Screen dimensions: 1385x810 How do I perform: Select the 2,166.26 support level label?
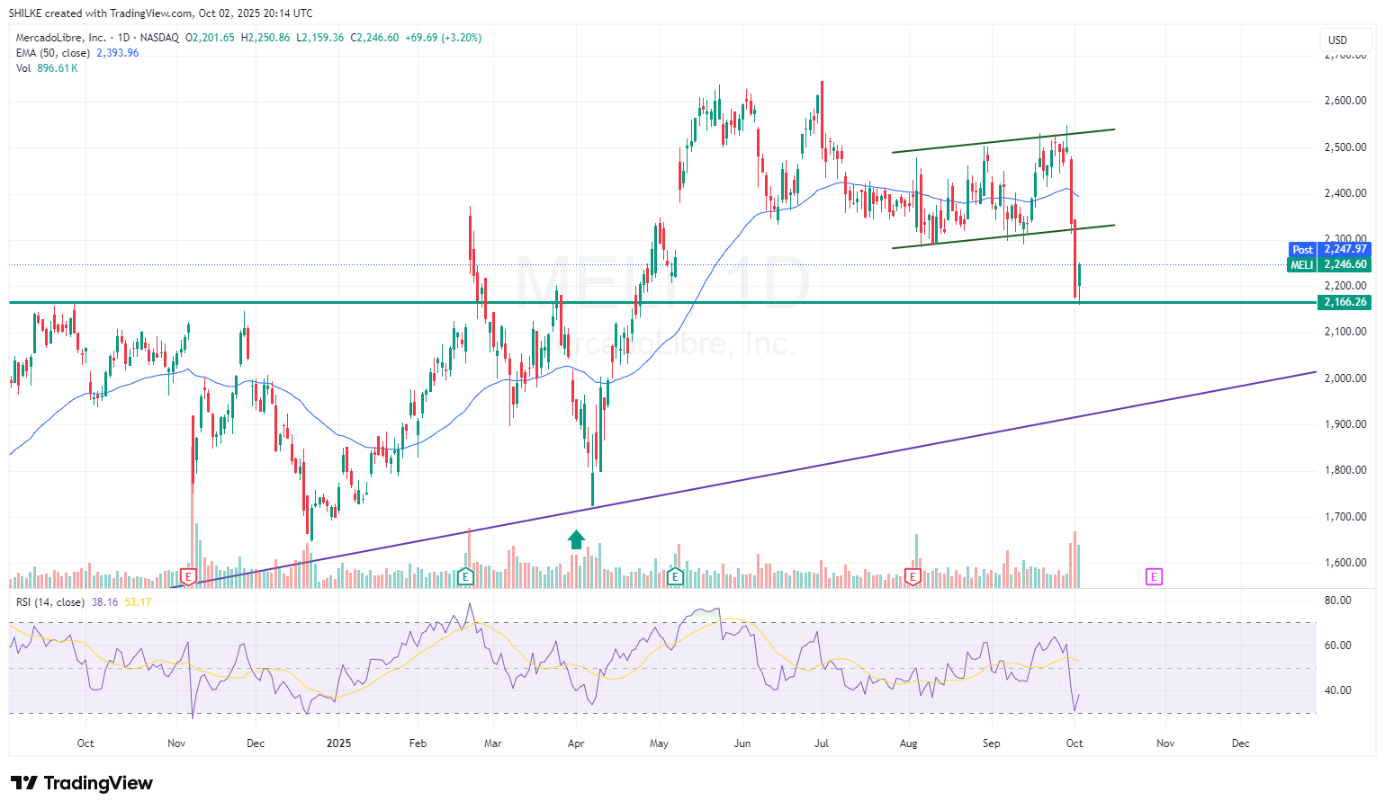click(x=1345, y=302)
